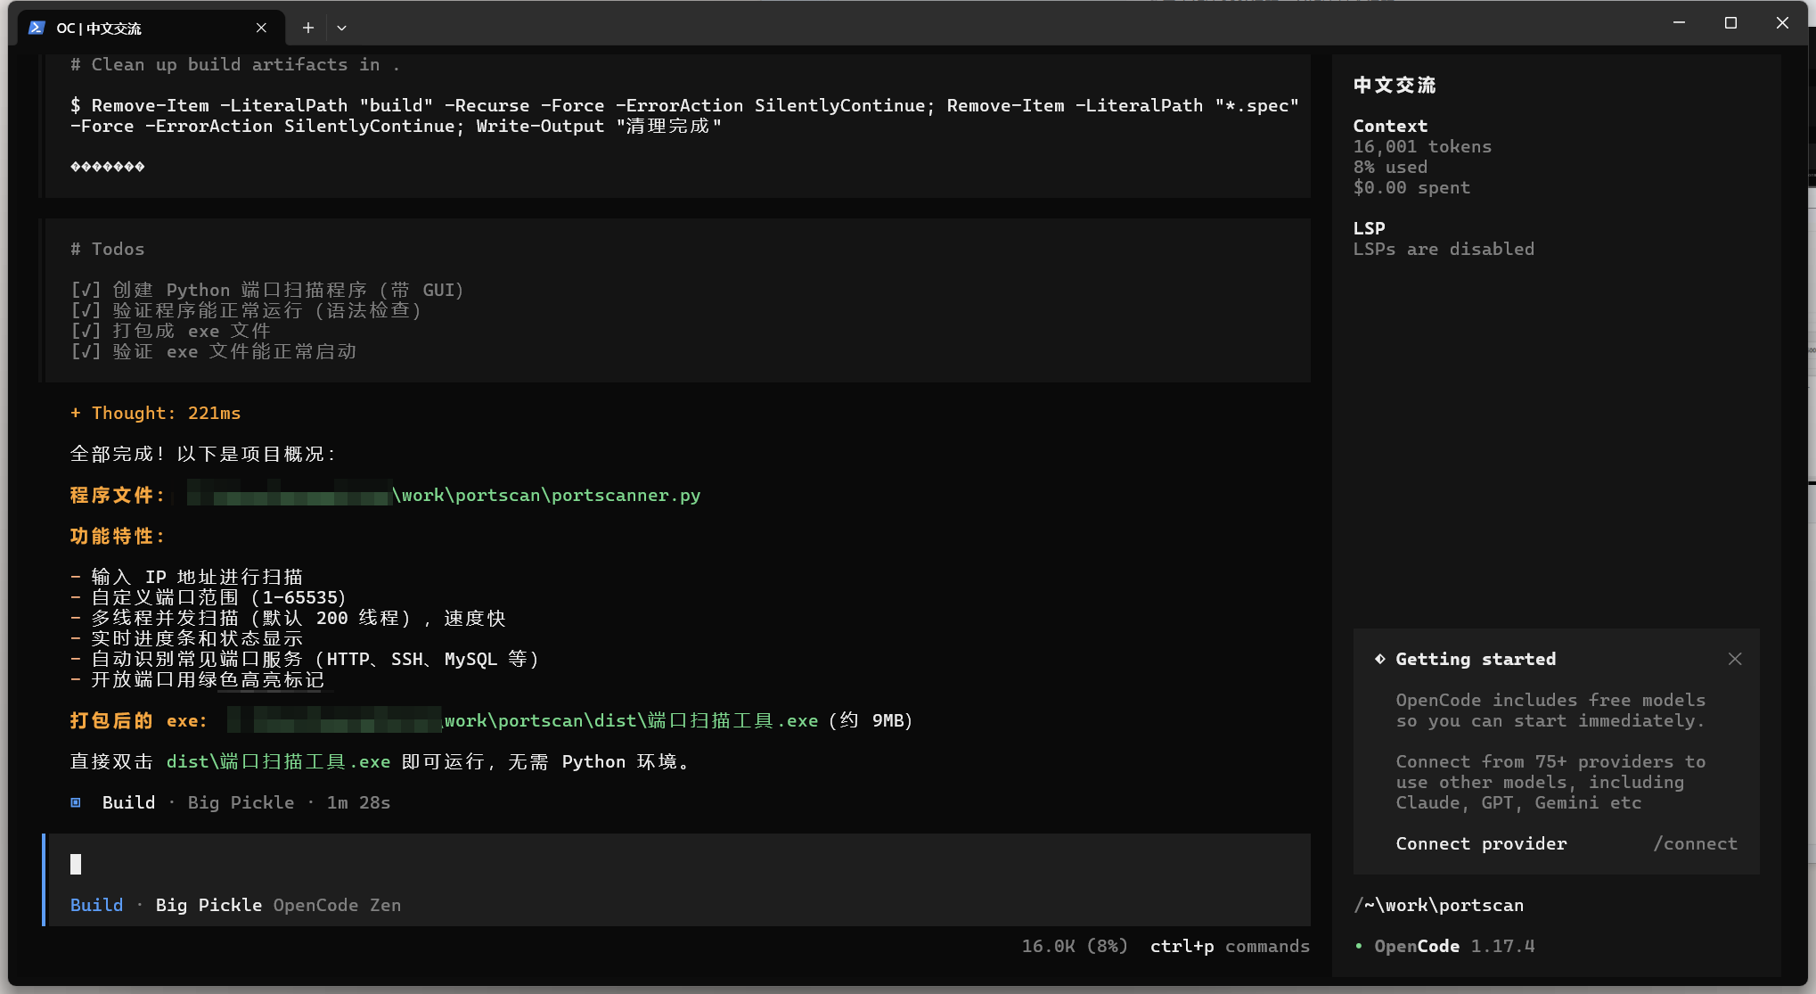Screen dimensions: 1816x994
Task: Select the 'OC | 中文交流' terminal tab
Action: [150, 28]
